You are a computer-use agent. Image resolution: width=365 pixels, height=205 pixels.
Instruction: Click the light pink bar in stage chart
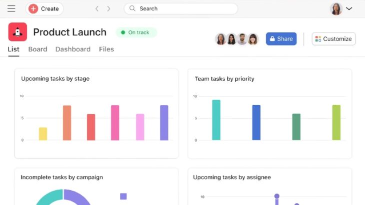pos(140,127)
